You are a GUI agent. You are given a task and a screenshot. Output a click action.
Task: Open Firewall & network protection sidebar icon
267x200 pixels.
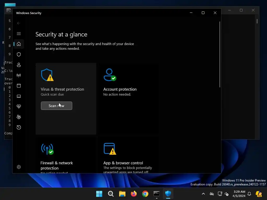point(19,75)
